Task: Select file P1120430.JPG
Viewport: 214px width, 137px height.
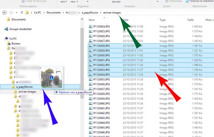Action: point(102,56)
